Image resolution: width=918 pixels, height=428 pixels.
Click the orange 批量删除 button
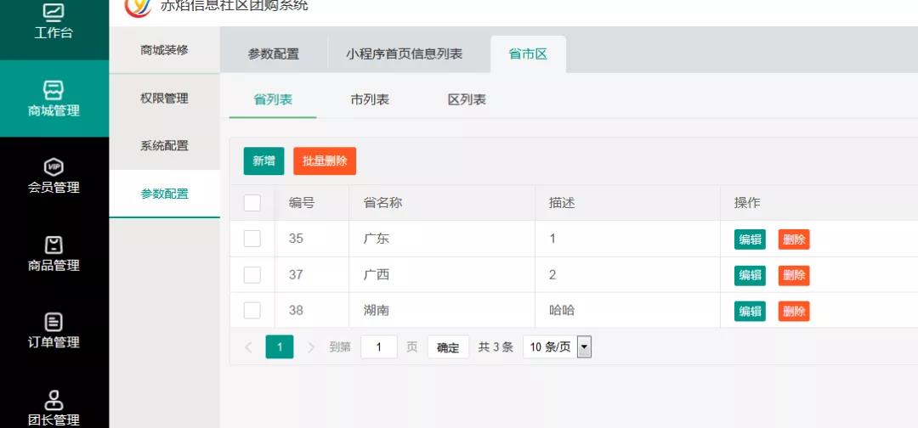pyautogui.click(x=325, y=160)
